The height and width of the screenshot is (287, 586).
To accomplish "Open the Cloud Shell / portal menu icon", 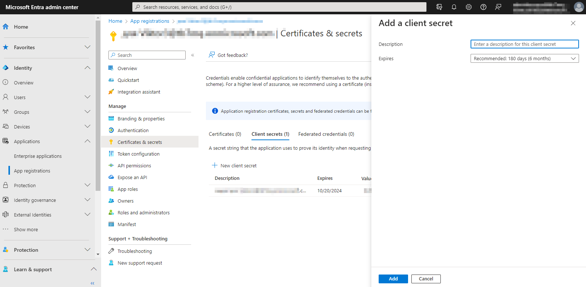I will pos(439,7).
